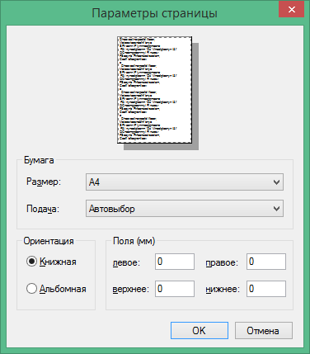Click the верхнее margin input field

(175, 289)
